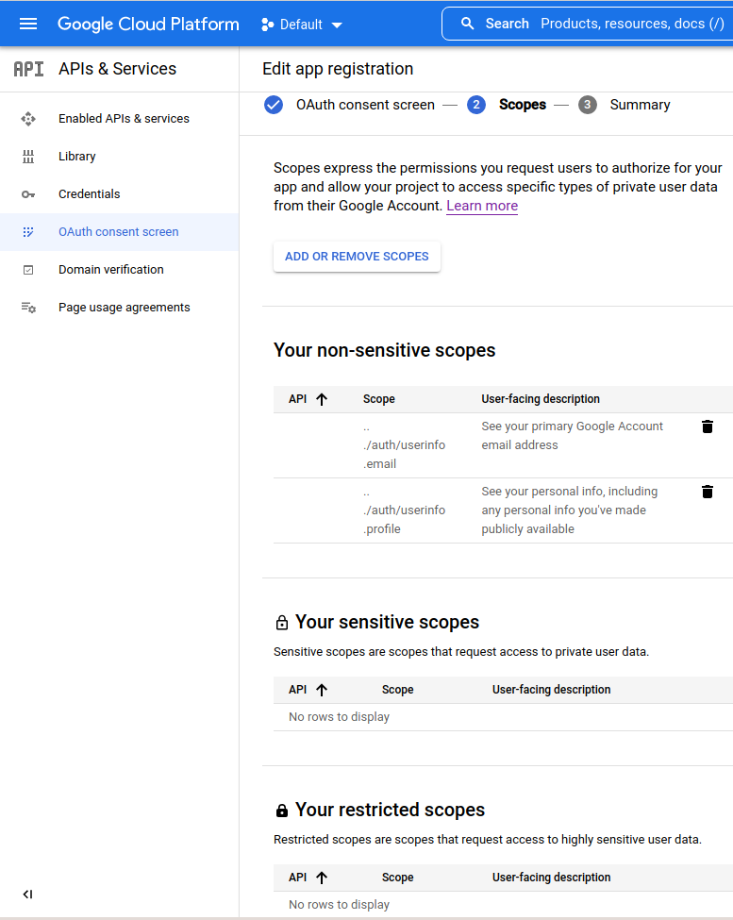Viewport: 733px width, 920px height.
Task: Click User-facing description header in non-sensitive table
Action: coord(541,399)
